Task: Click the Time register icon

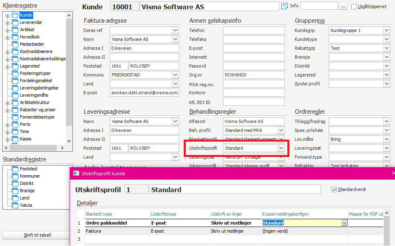Action: point(15,132)
